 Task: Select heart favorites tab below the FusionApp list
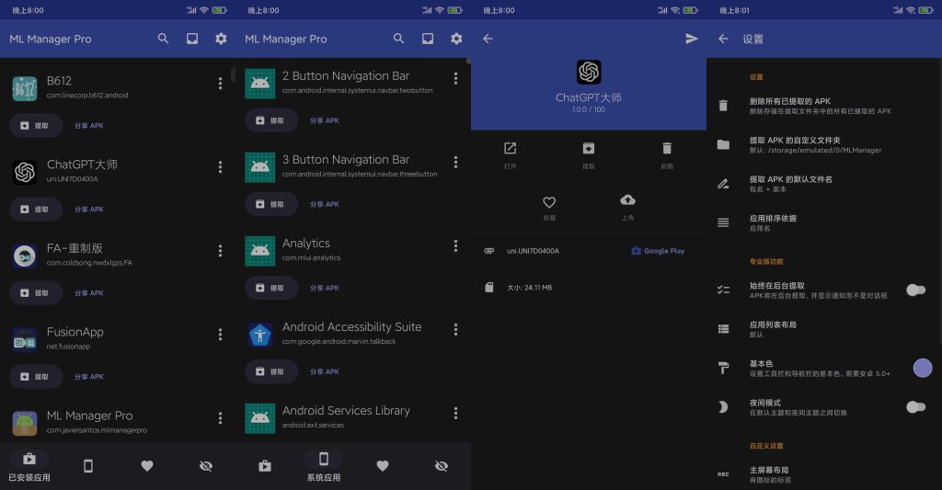click(147, 466)
